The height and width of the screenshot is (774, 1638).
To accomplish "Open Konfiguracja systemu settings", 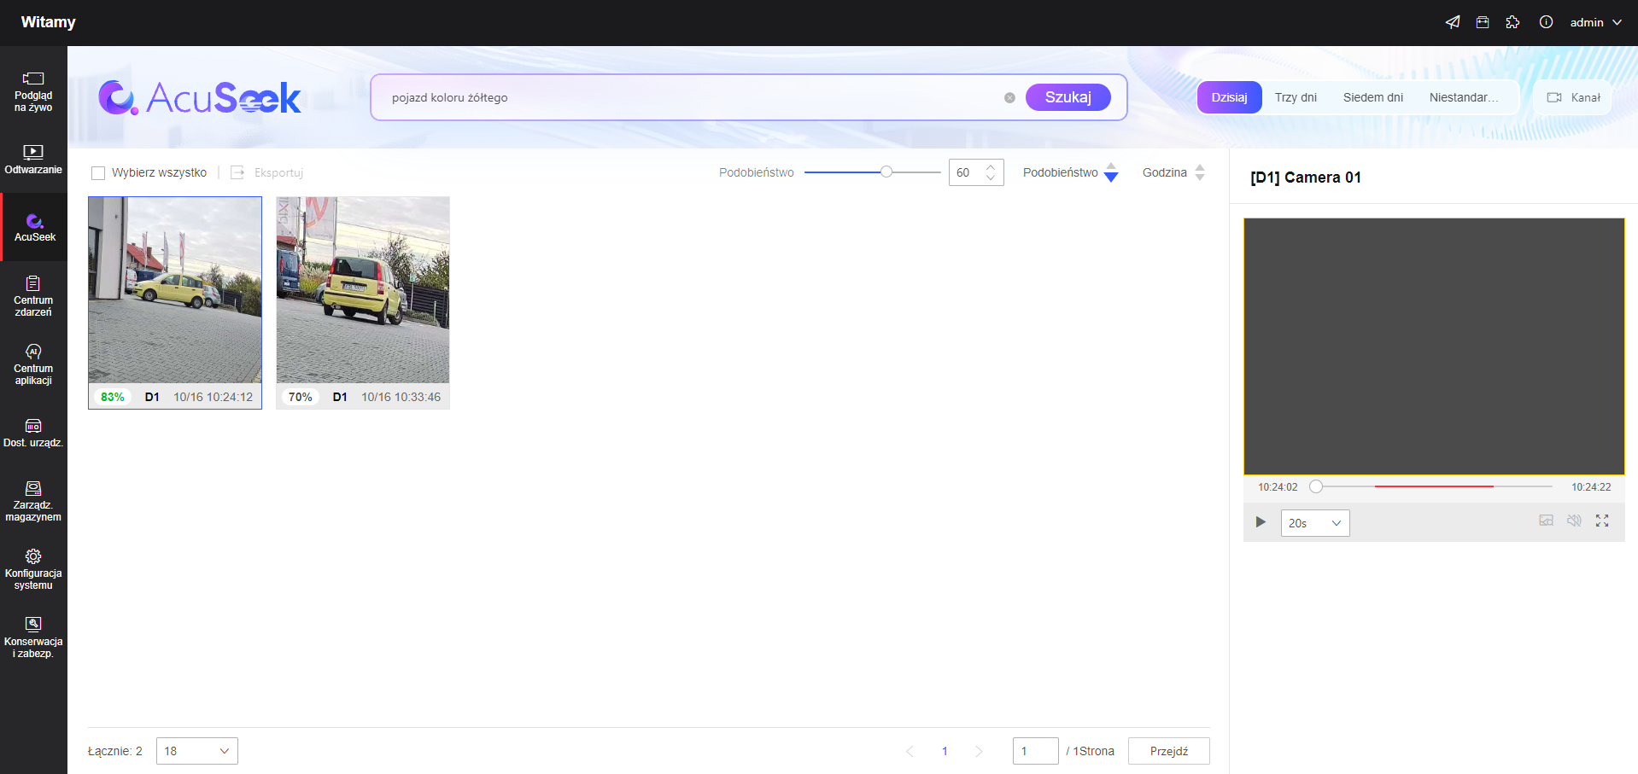I will click(33, 568).
